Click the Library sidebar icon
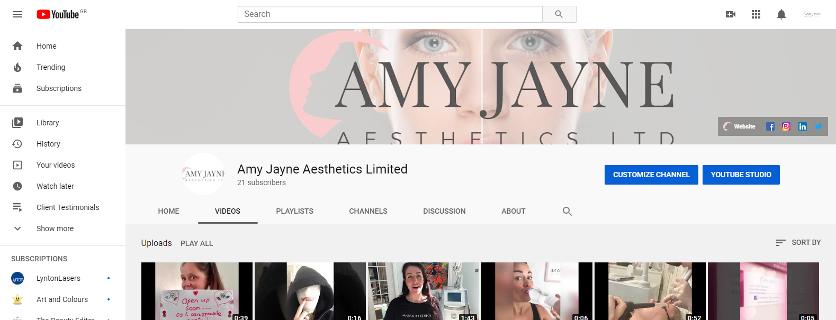Viewport: 836px width, 320px height. coord(17,123)
